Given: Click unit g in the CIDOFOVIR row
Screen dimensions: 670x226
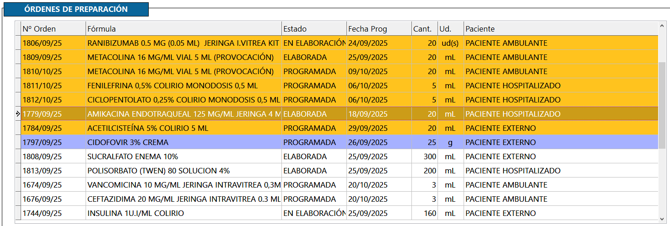Looking at the screenshot, I should (450, 143).
